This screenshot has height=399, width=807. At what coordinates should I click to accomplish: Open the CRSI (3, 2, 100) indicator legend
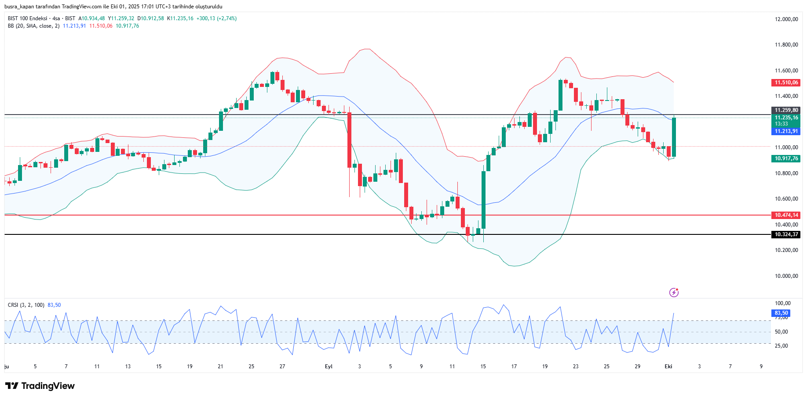(x=26, y=305)
